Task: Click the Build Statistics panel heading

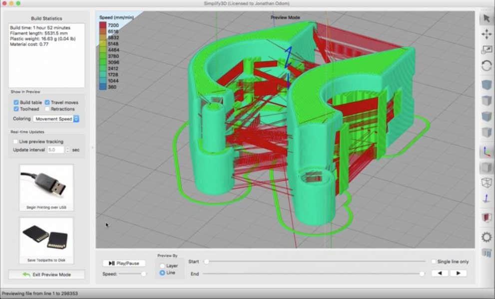Action: coord(46,18)
